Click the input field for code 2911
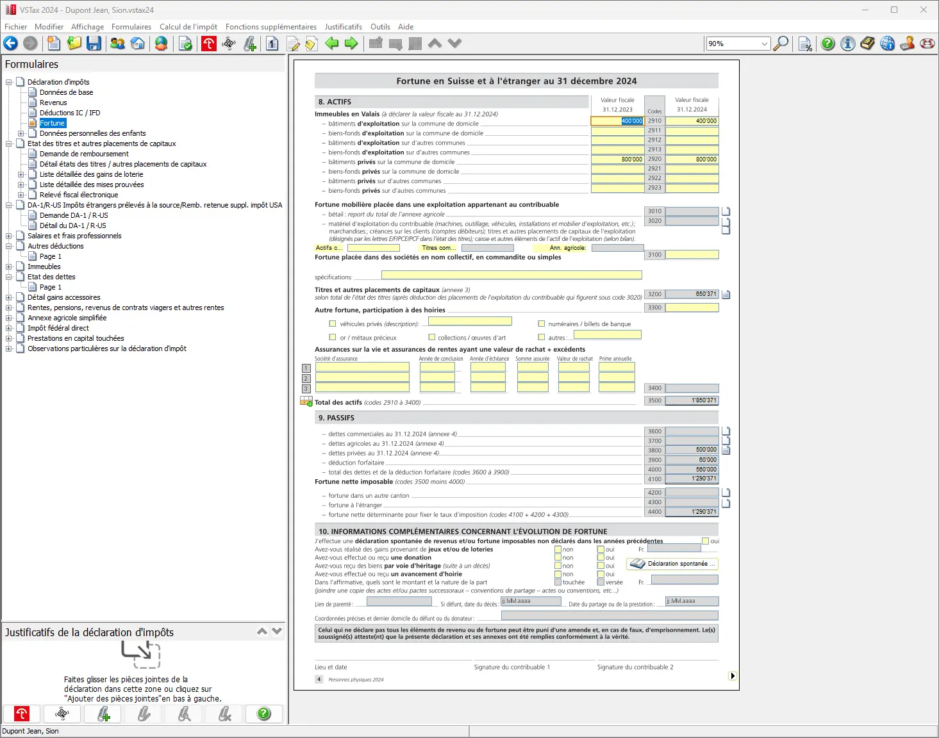 [692, 131]
